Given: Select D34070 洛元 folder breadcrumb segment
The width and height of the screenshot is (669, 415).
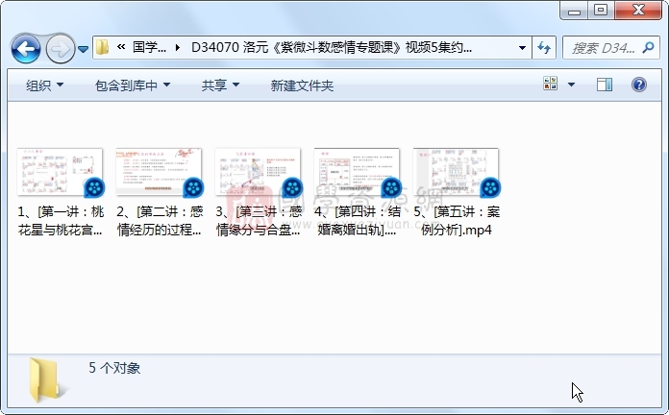Looking at the screenshot, I should [x=332, y=47].
